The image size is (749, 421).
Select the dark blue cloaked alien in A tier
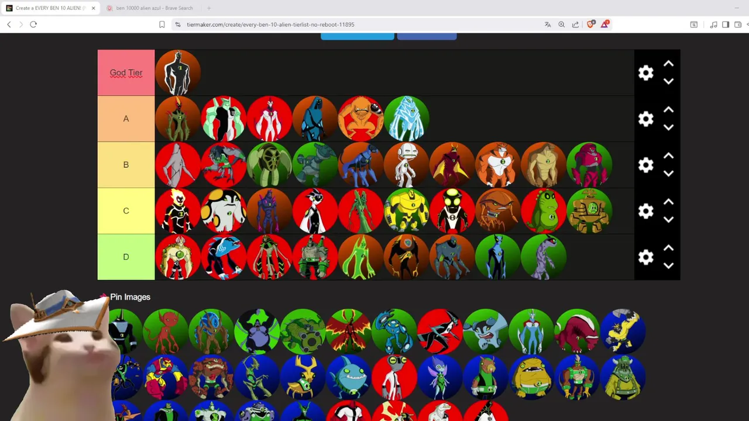pyautogui.click(x=315, y=119)
